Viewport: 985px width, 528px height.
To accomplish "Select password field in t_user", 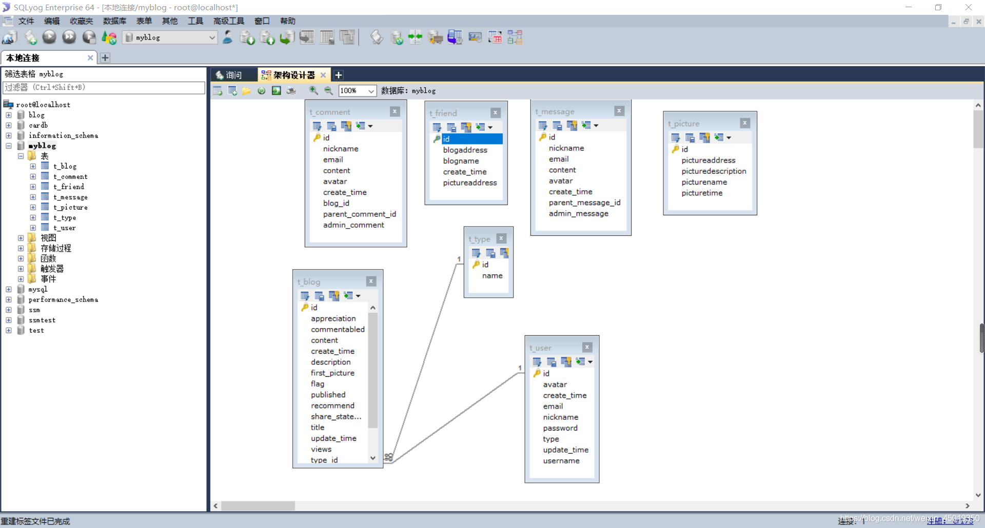I will (560, 428).
